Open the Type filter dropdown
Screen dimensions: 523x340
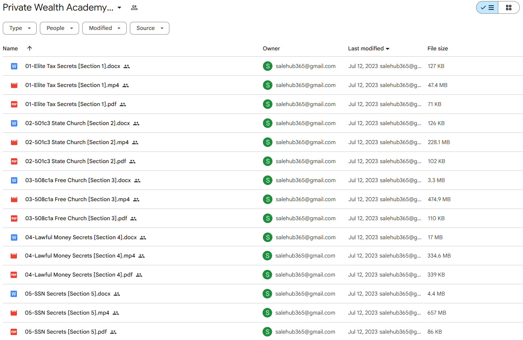click(20, 28)
